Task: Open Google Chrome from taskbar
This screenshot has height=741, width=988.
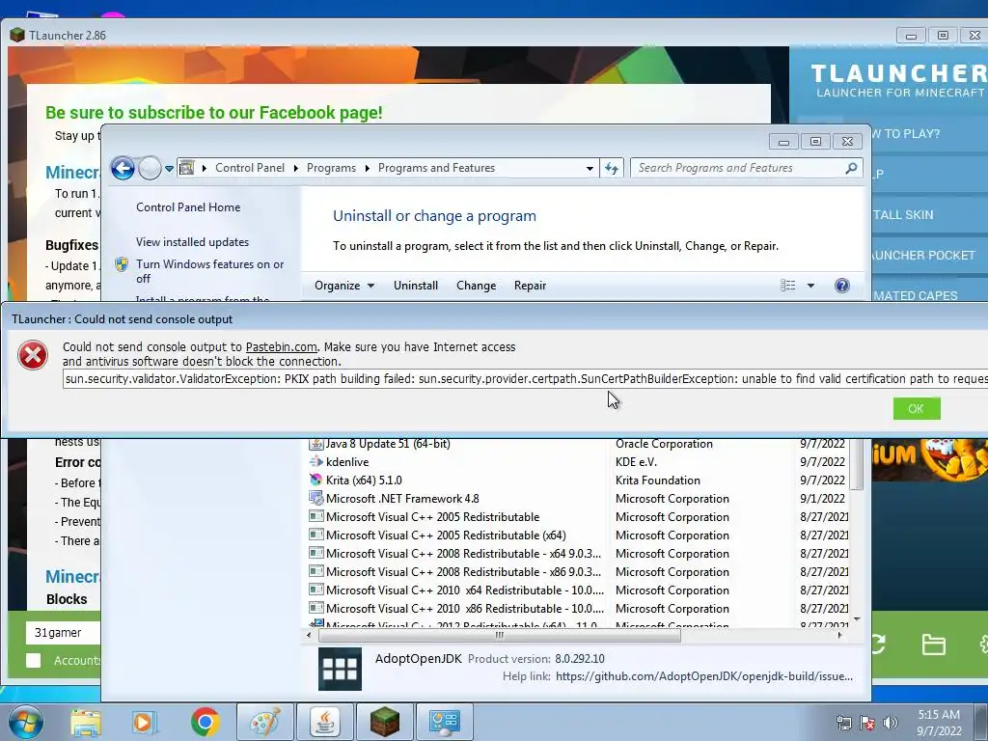Action: click(205, 722)
